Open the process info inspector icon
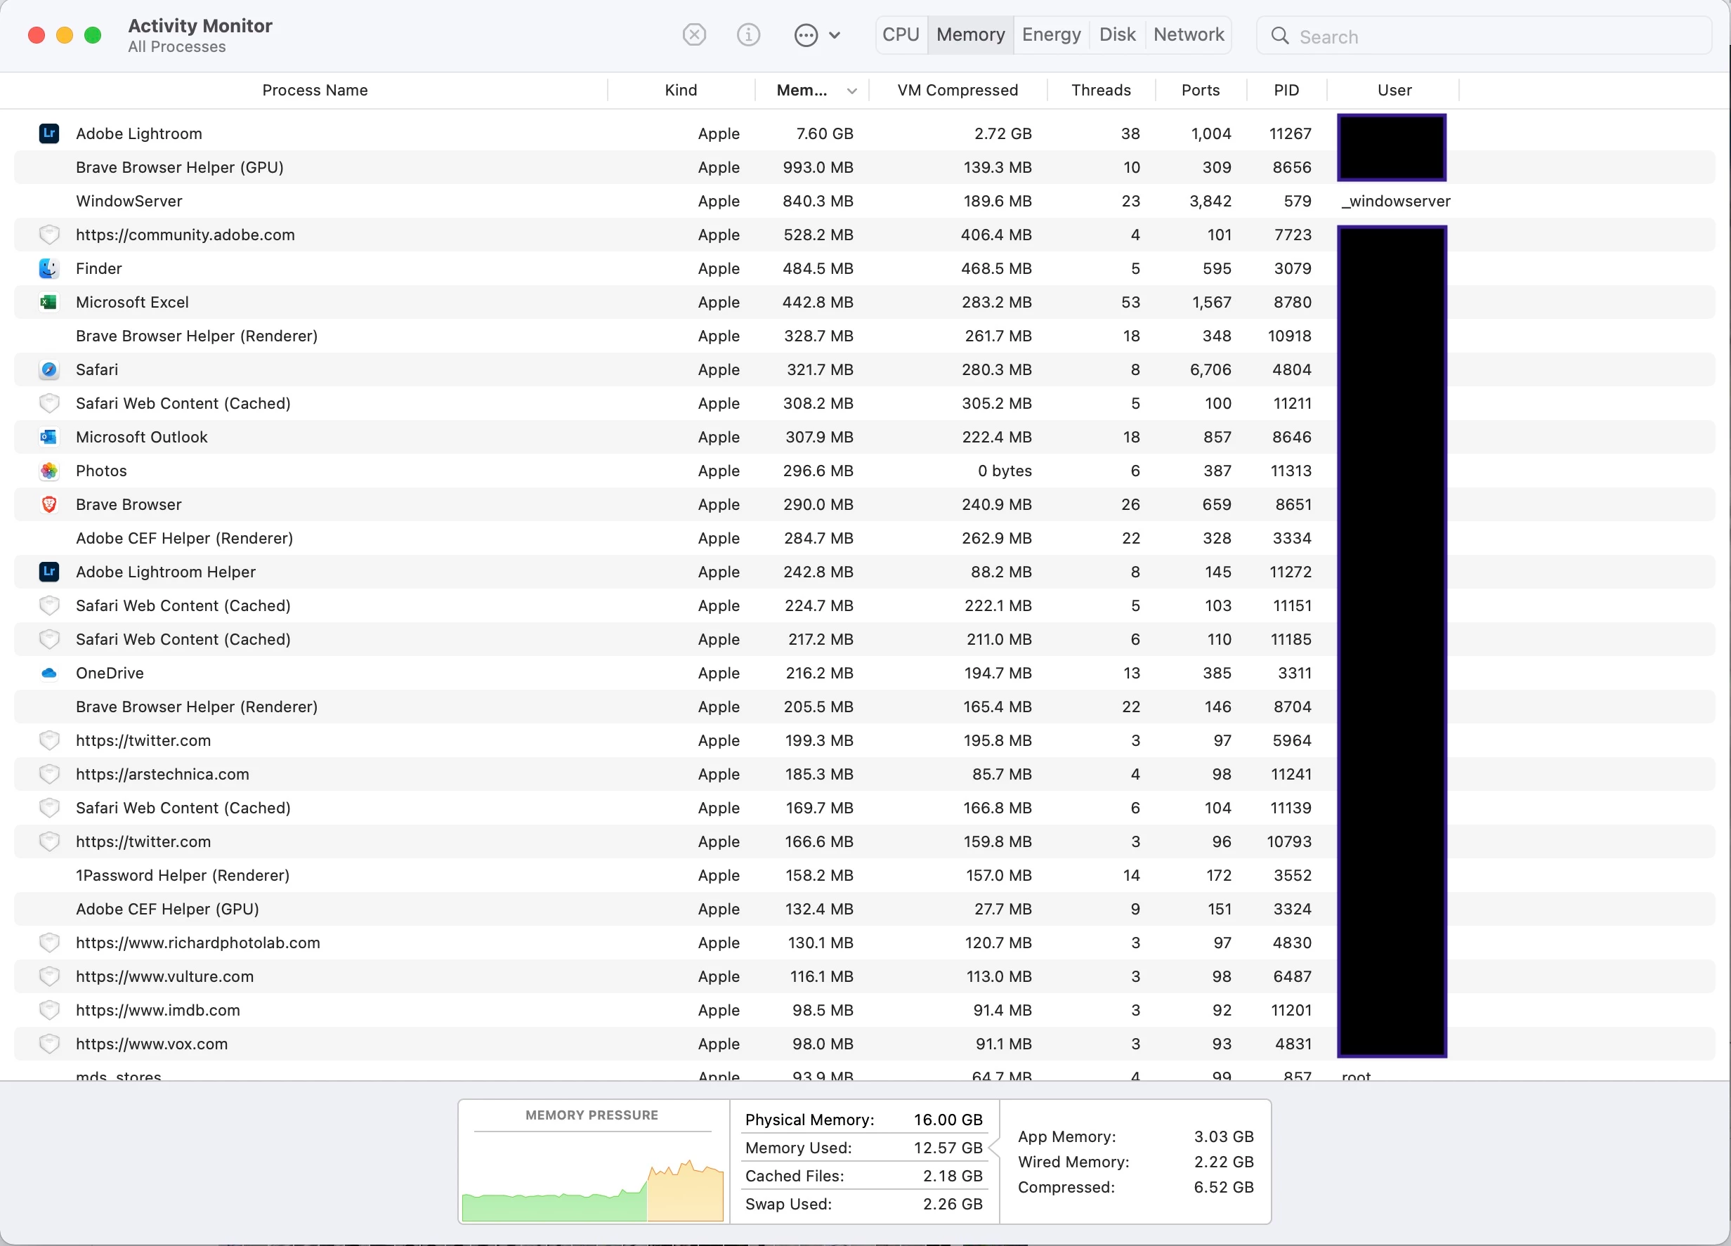Image resolution: width=1731 pixels, height=1246 pixels. coord(748,35)
